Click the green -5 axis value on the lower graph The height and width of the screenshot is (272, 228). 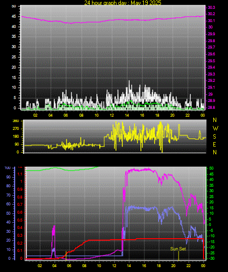click(x=211, y=230)
